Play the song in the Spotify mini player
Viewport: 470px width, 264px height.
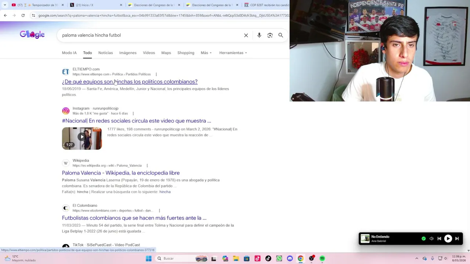coord(448,239)
